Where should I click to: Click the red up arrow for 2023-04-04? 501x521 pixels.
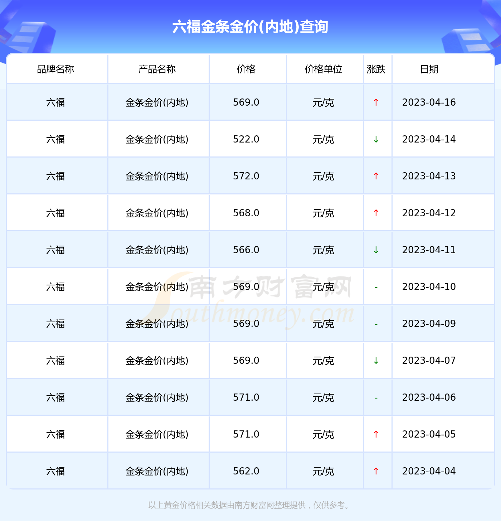pos(376,471)
